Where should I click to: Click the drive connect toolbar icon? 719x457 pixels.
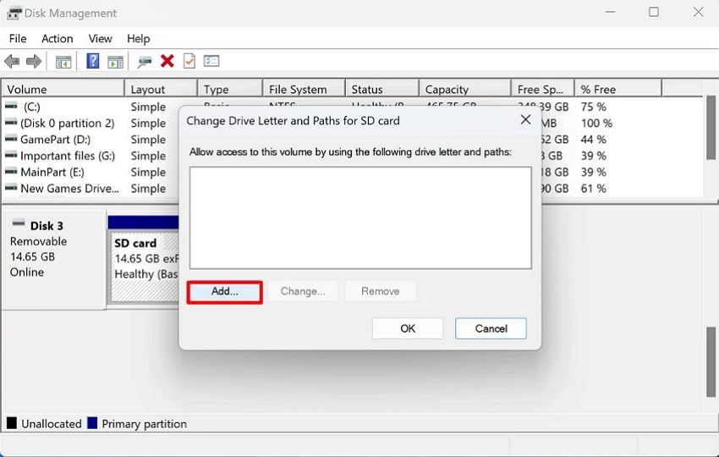pos(145,62)
